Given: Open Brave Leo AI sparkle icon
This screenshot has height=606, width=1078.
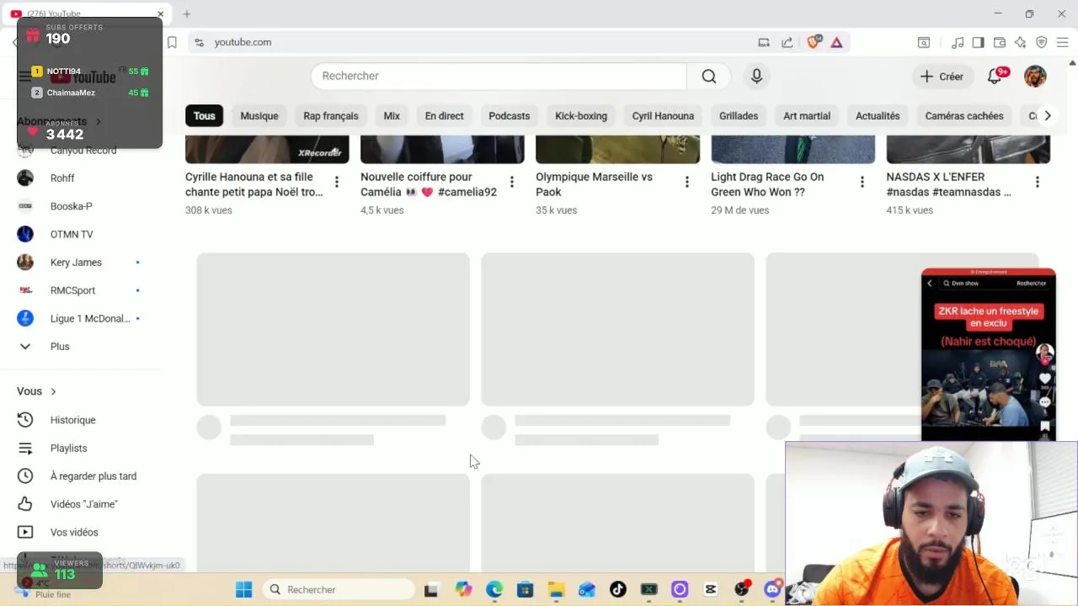Looking at the screenshot, I should tap(1020, 42).
